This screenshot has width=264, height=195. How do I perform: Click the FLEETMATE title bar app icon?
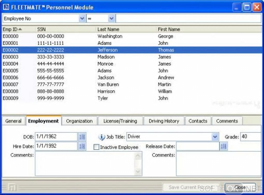6,7
